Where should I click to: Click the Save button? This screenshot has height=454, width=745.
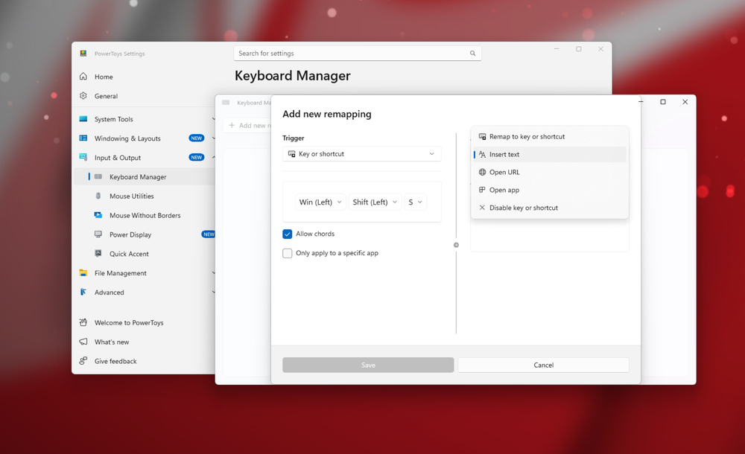click(x=368, y=365)
